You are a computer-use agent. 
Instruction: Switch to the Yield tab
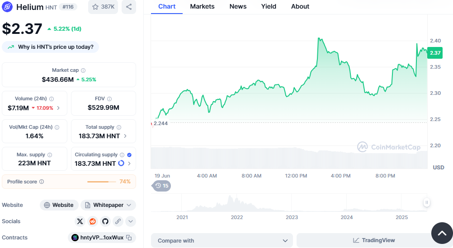click(x=269, y=6)
